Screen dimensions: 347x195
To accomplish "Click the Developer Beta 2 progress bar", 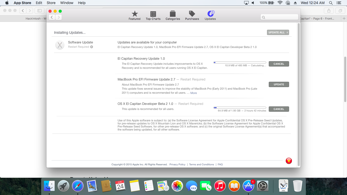I will 240,108.
